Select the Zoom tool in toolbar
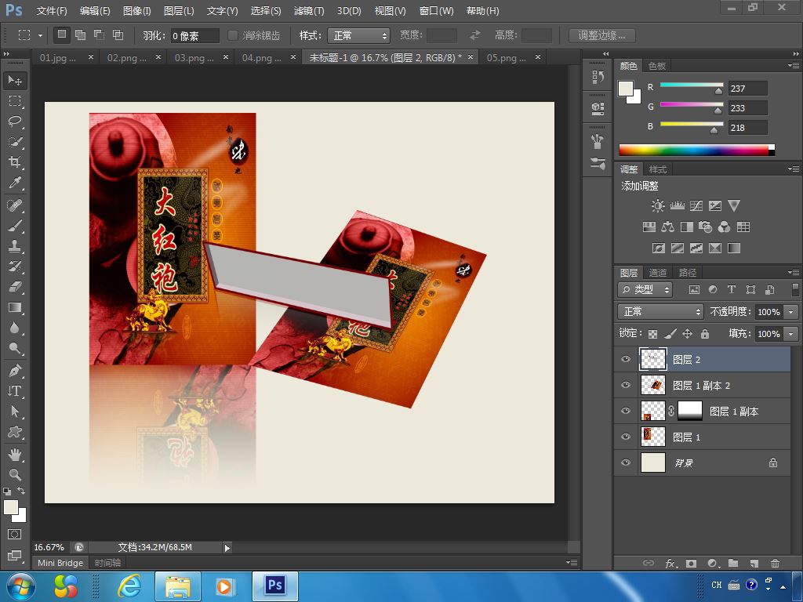The height and width of the screenshot is (602, 803). coord(15,474)
